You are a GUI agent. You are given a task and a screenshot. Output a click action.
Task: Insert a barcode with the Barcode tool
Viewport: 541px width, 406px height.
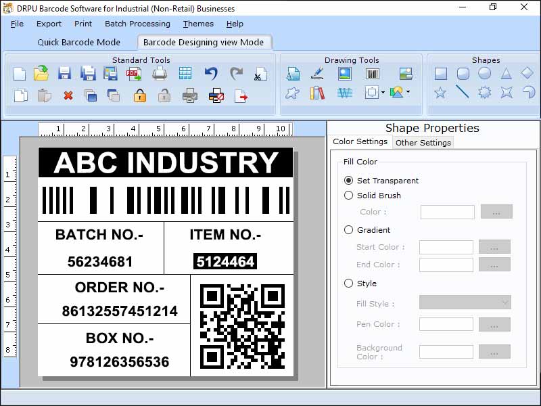click(x=373, y=74)
